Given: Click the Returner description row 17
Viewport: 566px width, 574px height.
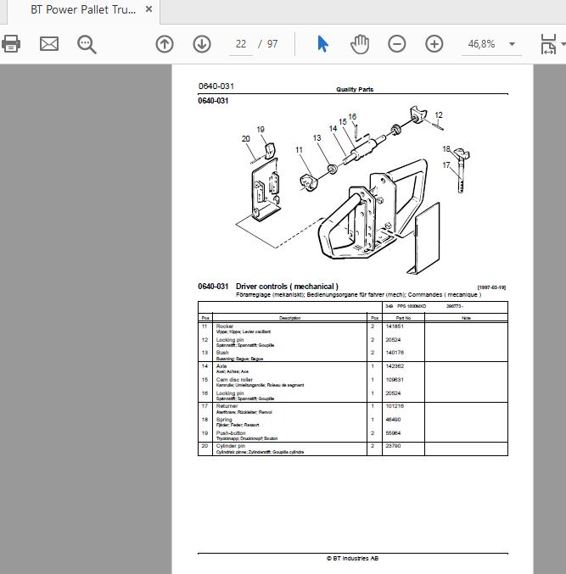Looking at the screenshot, I should point(227,406).
